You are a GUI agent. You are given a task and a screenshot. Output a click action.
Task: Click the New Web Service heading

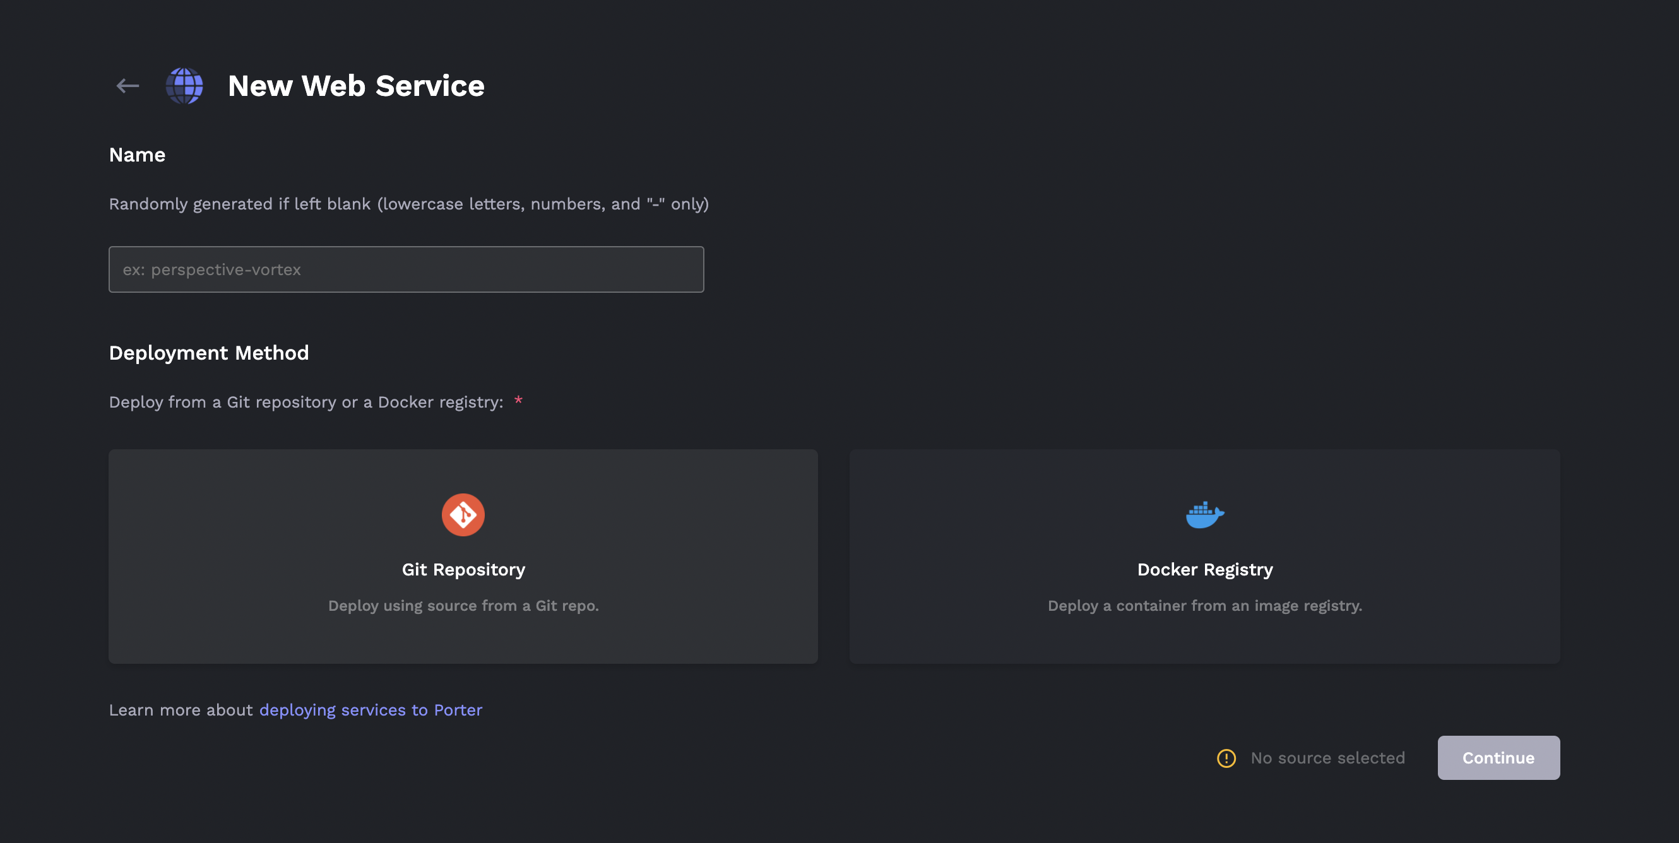coord(356,85)
